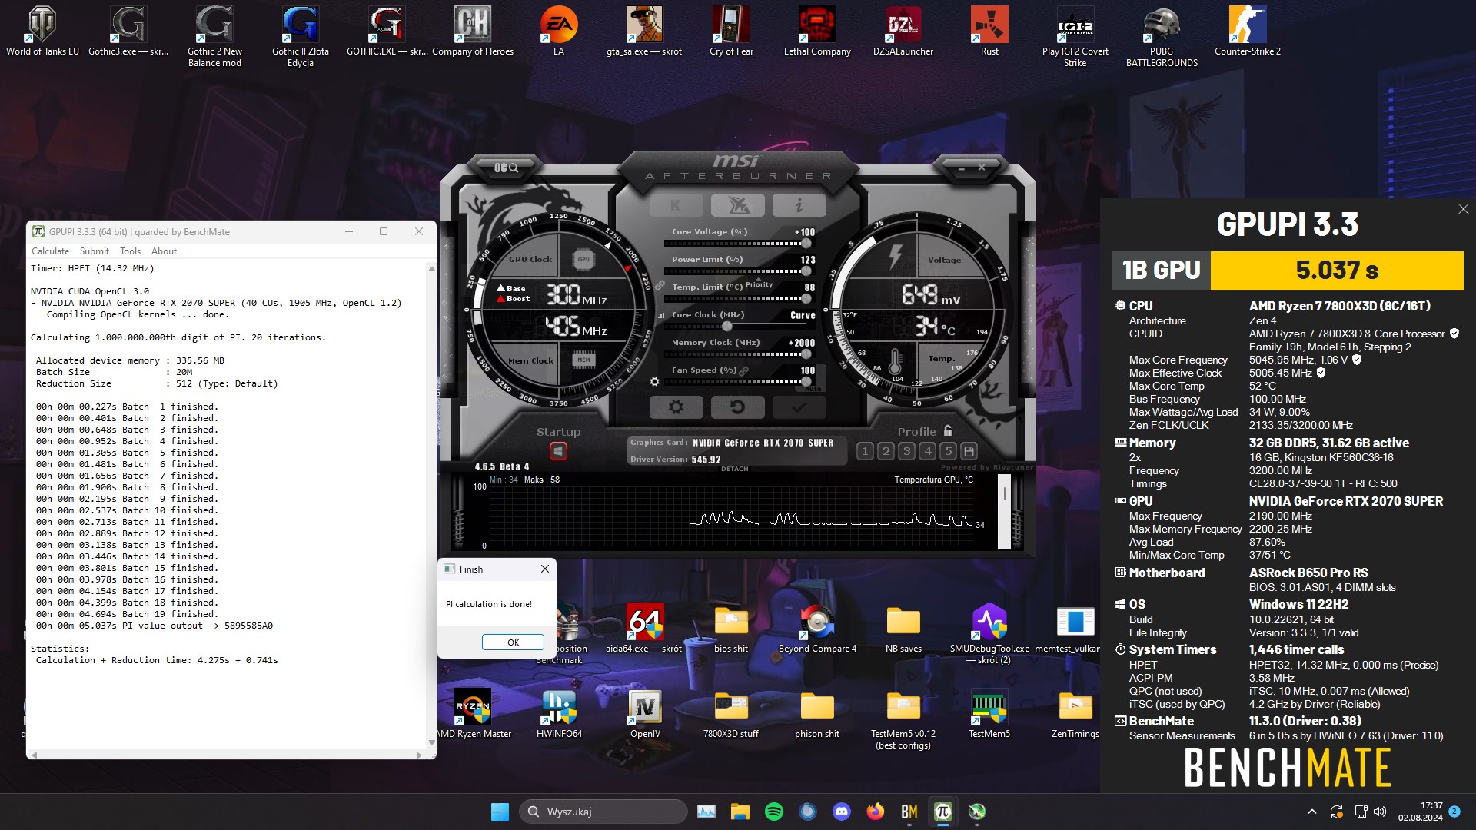The width and height of the screenshot is (1476, 830).
Task: Open Windows Start menu
Action: tap(500, 812)
